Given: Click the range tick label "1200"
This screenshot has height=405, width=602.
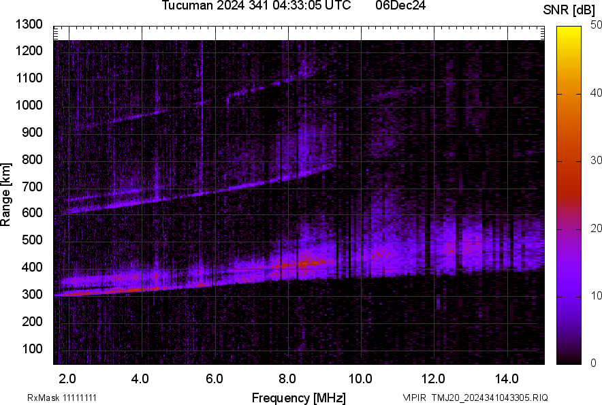Looking at the screenshot, I should pos(29,50).
